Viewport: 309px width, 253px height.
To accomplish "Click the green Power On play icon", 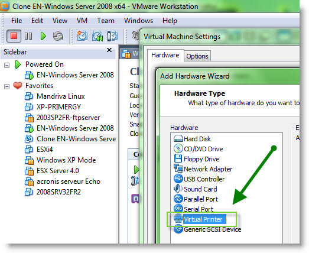I will click(43, 36).
